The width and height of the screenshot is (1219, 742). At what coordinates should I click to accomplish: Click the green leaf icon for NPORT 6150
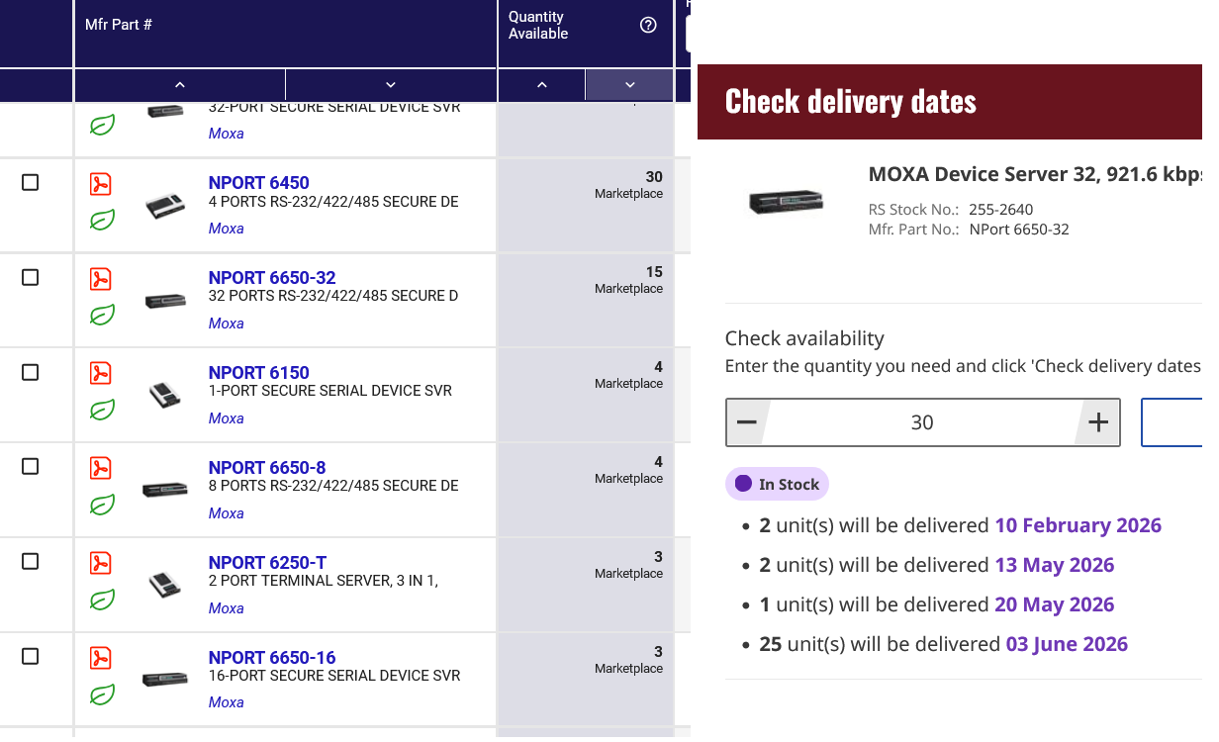102,410
